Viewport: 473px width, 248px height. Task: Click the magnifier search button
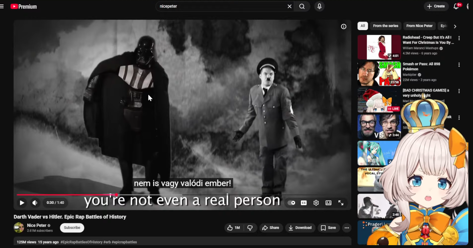302,6
